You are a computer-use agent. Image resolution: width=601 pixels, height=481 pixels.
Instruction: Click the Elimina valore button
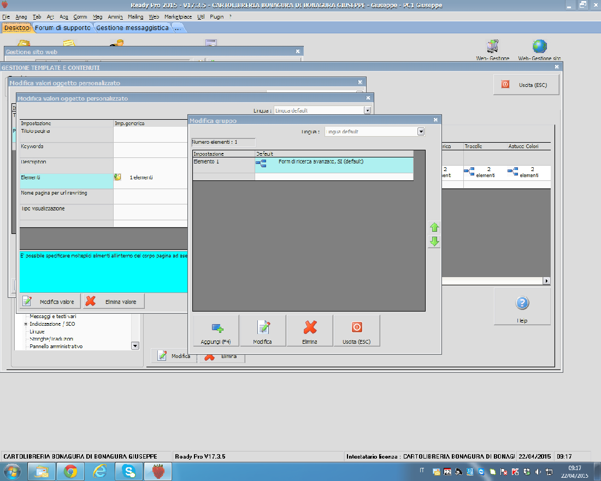click(x=114, y=302)
